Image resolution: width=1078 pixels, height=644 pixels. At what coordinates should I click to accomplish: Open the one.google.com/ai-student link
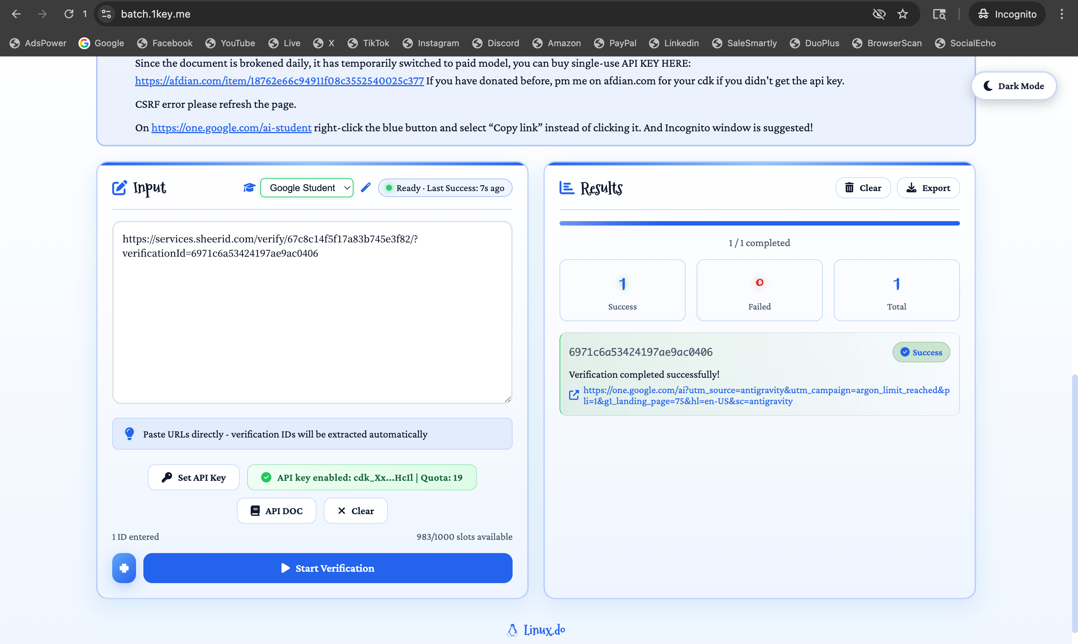(231, 128)
